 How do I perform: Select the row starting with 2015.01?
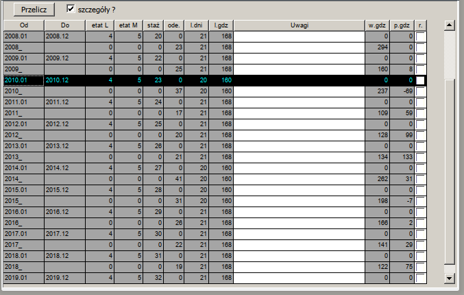[x=23, y=190]
